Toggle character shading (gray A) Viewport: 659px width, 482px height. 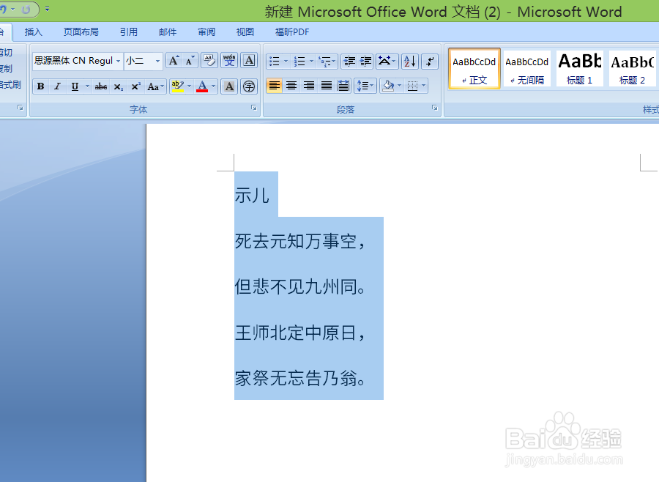pos(229,86)
